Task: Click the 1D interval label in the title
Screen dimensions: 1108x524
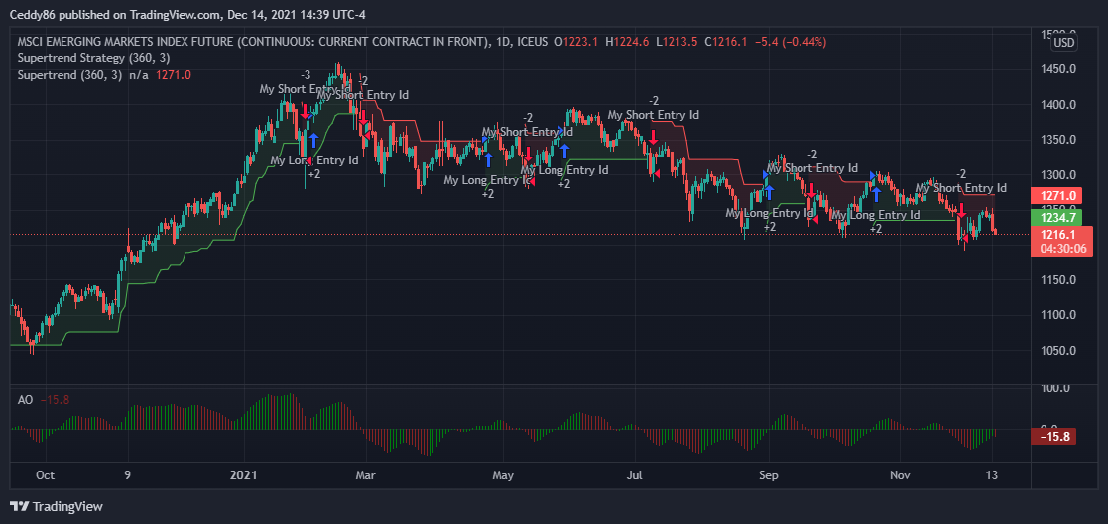Action: coord(503,43)
